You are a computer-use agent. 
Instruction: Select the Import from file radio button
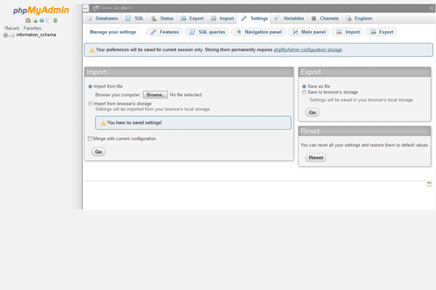pyautogui.click(x=90, y=86)
